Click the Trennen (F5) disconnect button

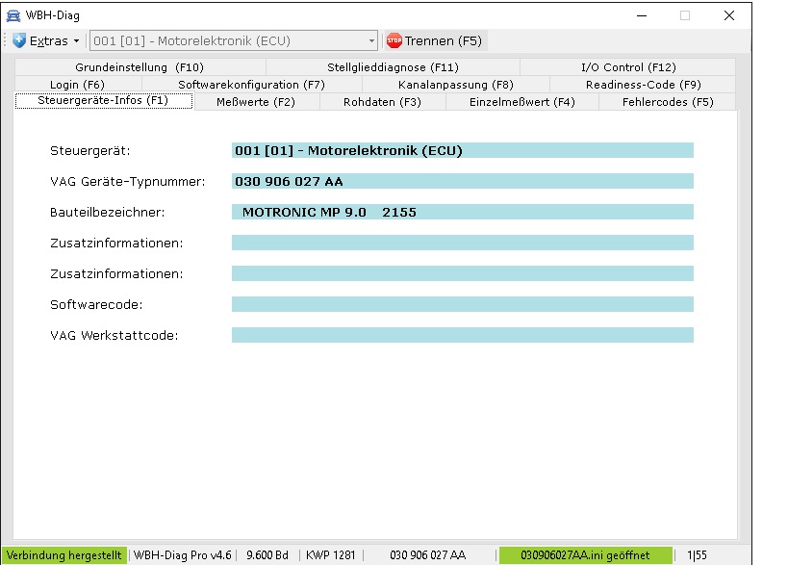click(x=434, y=40)
